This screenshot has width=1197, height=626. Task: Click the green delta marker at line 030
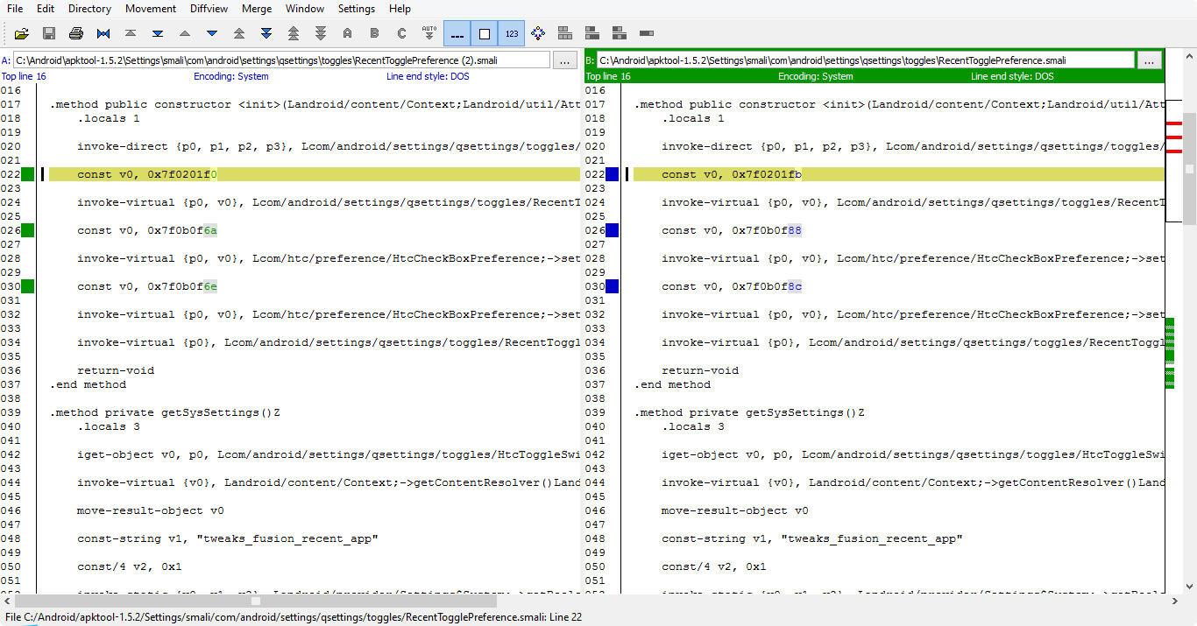[x=28, y=286]
